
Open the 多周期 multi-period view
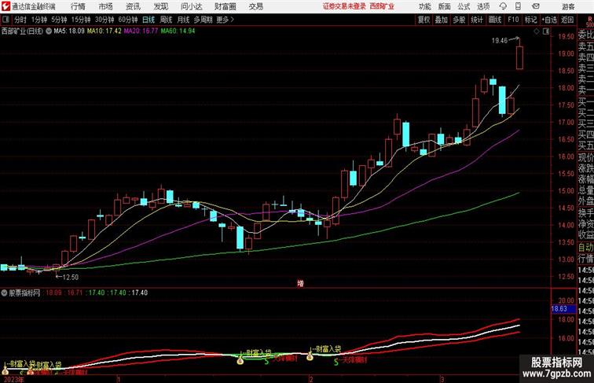[x=203, y=20]
